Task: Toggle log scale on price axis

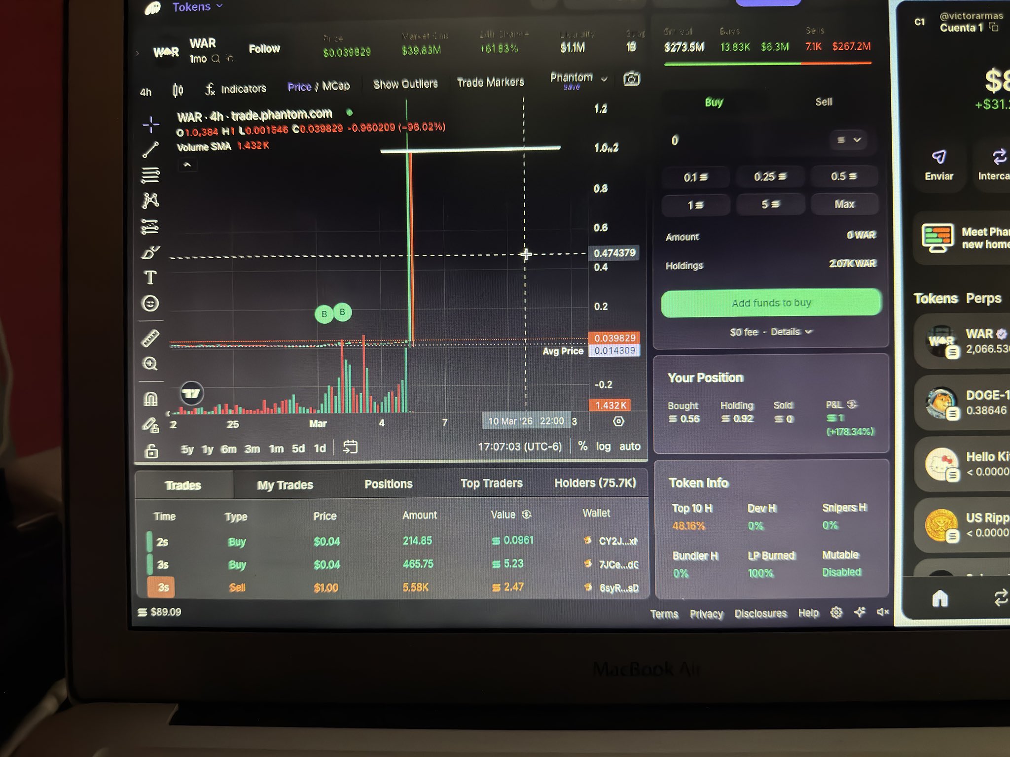Action: click(603, 447)
